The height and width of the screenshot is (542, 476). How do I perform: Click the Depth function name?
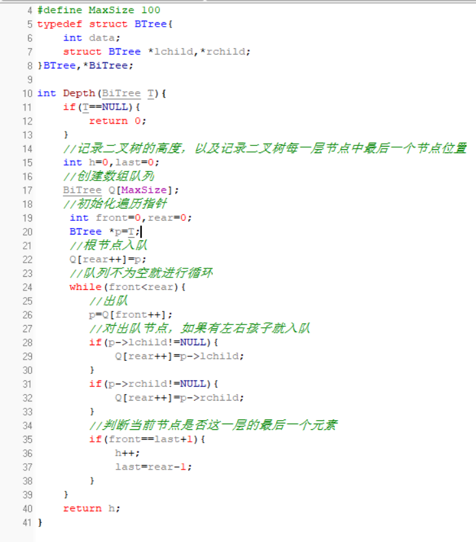point(79,93)
